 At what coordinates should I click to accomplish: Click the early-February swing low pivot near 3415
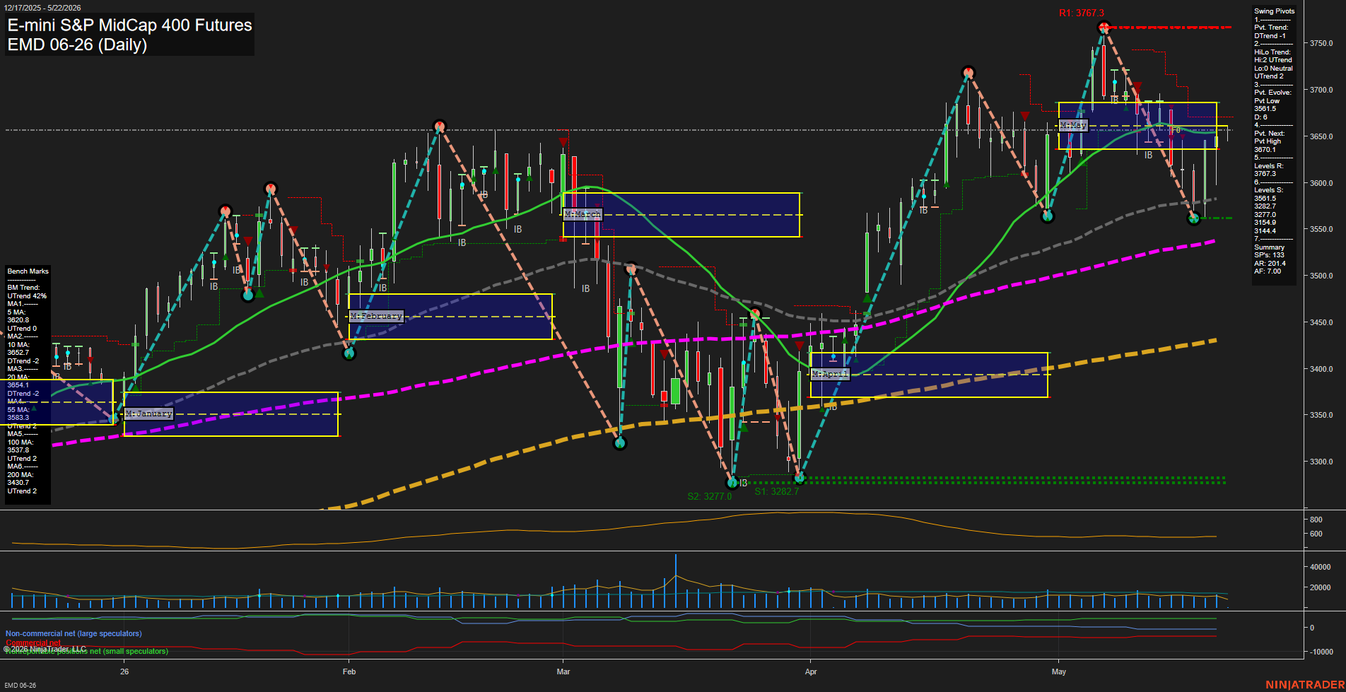pyautogui.click(x=349, y=353)
